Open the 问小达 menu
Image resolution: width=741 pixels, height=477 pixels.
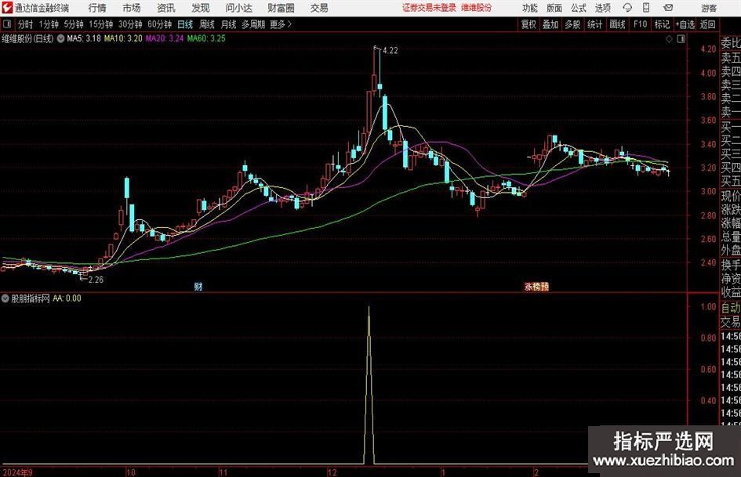(238, 8)
